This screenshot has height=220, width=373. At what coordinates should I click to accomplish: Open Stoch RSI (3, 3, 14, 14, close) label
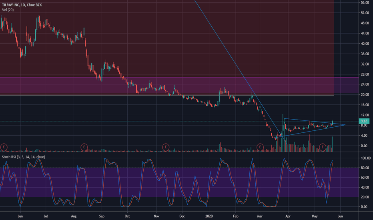[24, 157]
